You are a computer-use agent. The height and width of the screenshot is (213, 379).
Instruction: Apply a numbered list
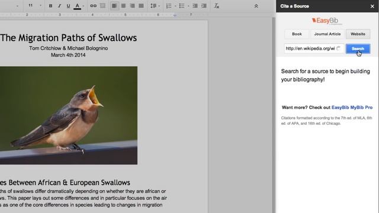(x=169, y=6)
